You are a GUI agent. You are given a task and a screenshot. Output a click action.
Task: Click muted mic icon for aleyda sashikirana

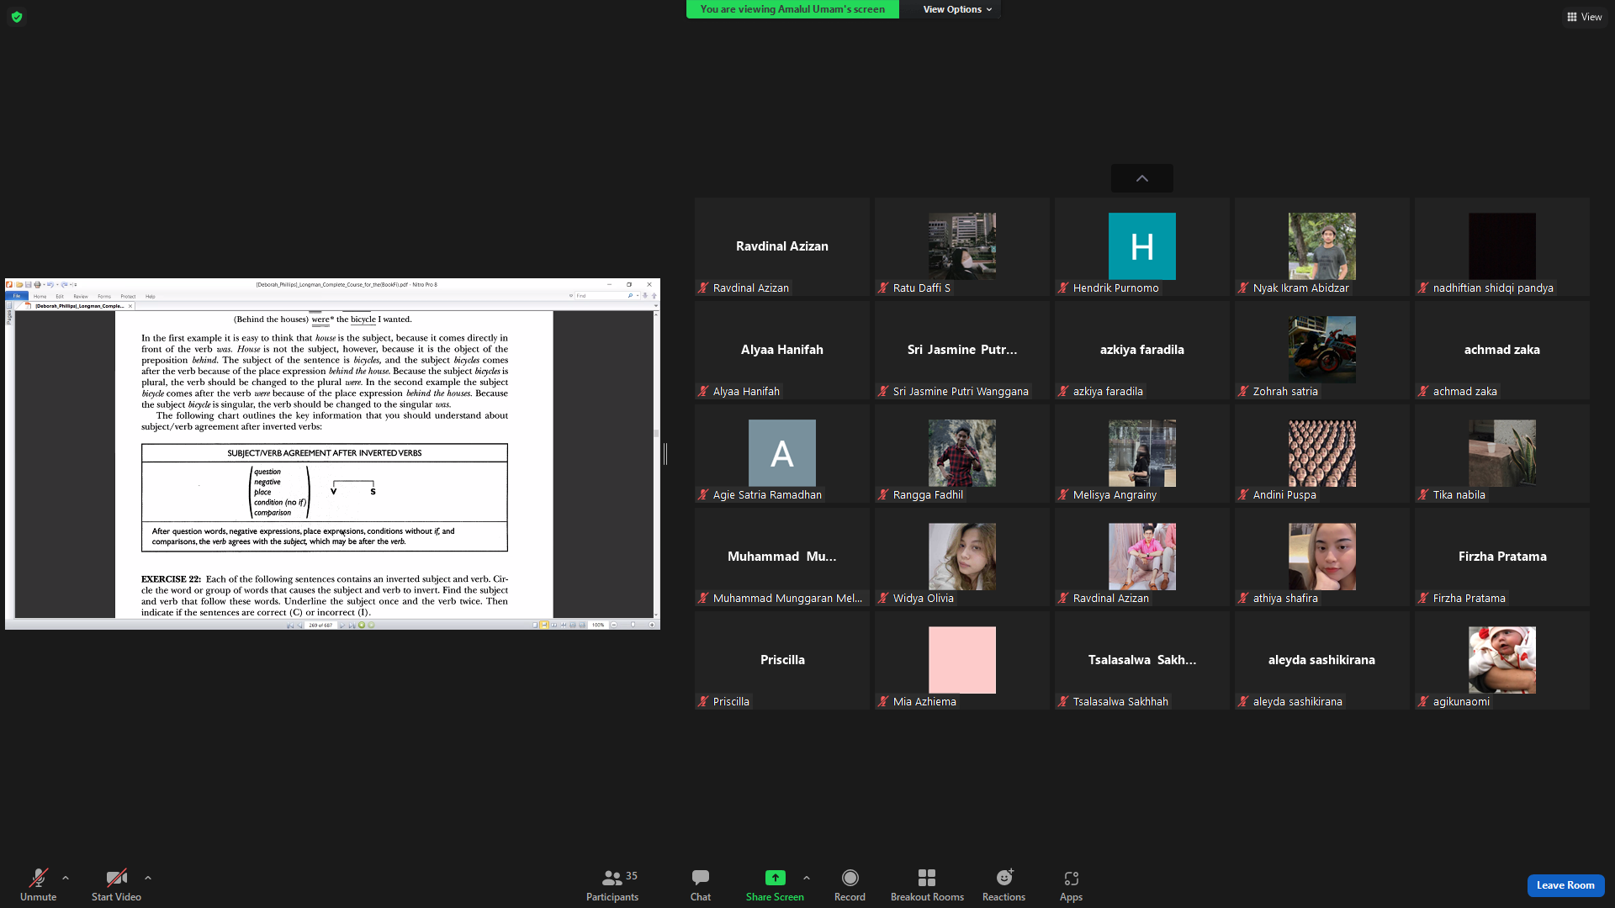(x=1243, y=701)
